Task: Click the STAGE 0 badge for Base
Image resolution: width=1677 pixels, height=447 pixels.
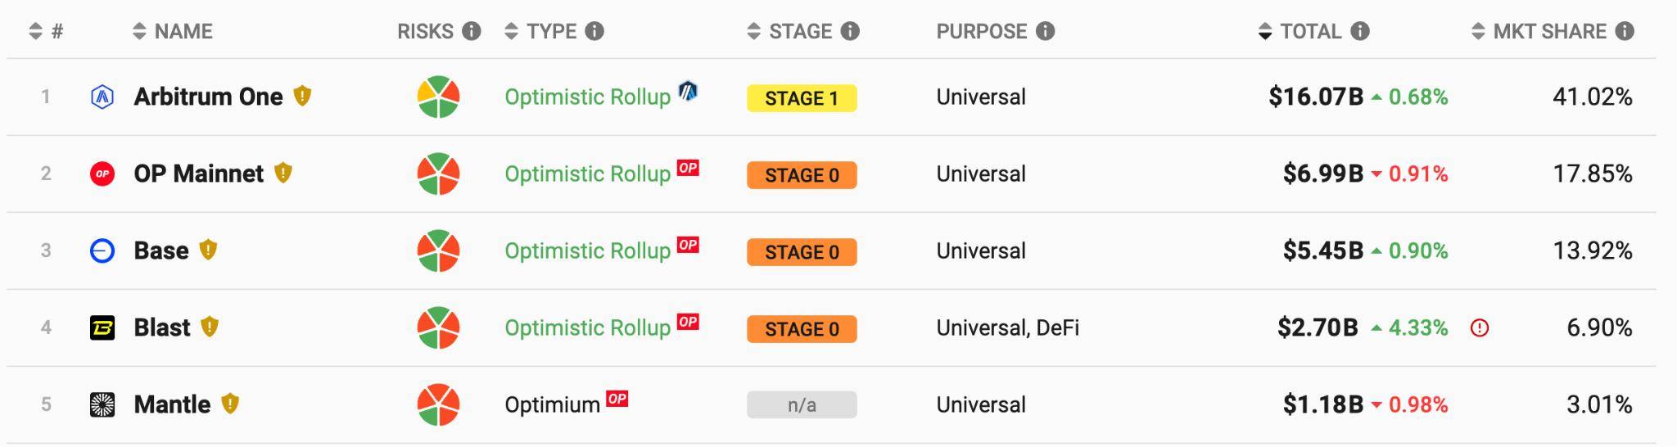Action: coord(802,252)
